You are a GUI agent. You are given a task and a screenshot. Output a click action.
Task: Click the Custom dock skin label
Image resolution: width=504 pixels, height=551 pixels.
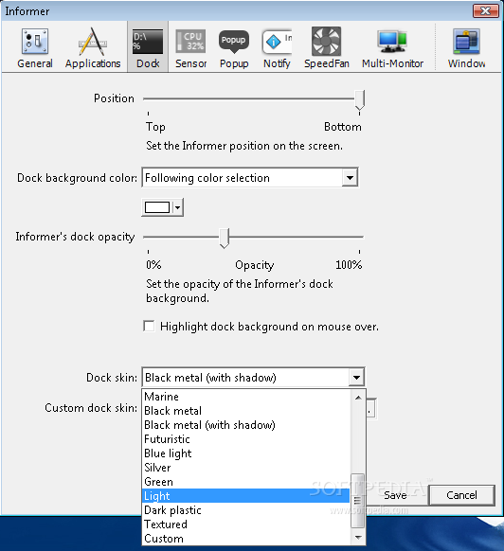pos(91,408)
